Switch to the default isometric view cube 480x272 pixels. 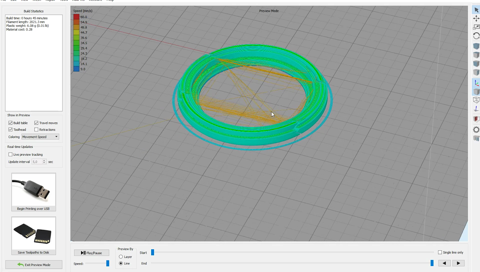click(476, 46)
